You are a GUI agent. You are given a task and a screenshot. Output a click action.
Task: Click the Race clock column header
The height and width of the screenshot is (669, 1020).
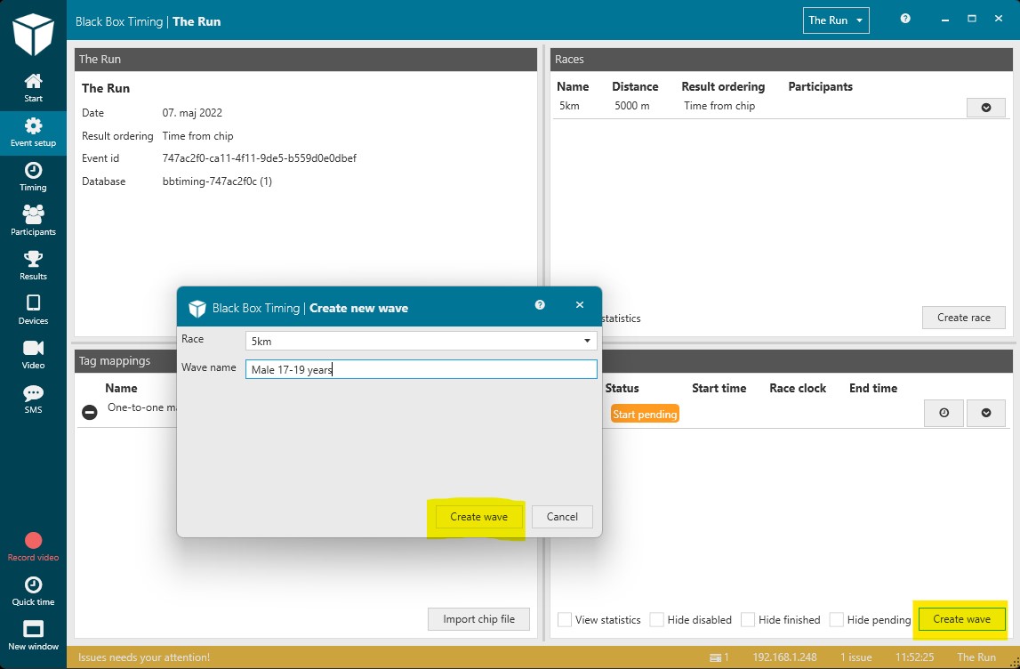coord(798,388)
